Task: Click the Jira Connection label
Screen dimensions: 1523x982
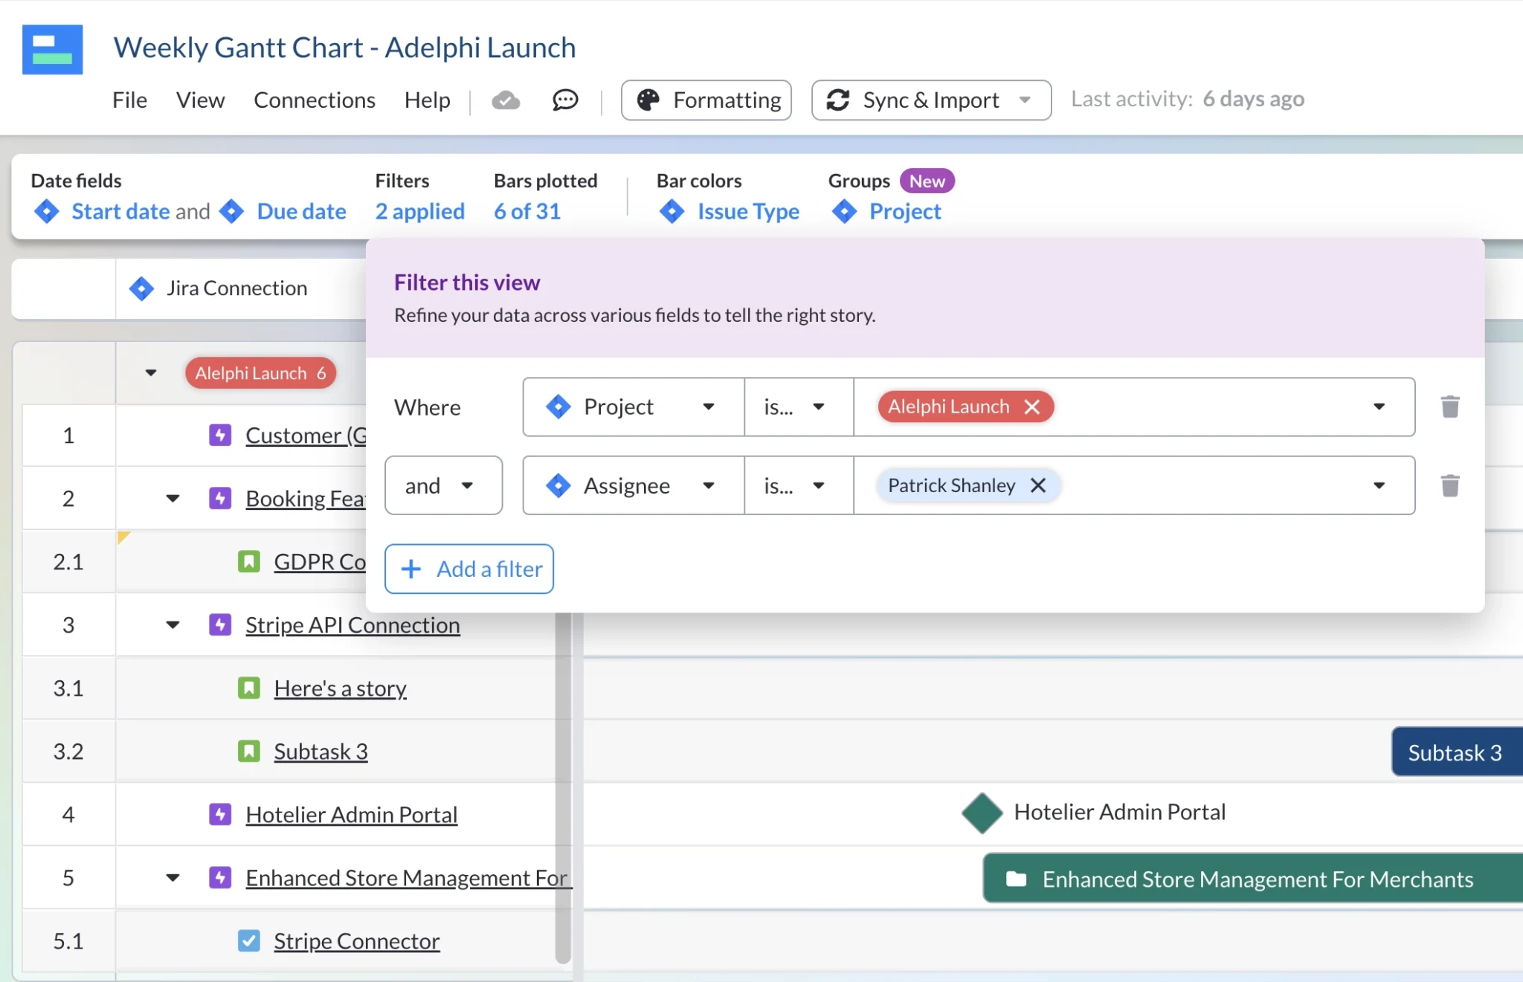Action: (236, 288)
